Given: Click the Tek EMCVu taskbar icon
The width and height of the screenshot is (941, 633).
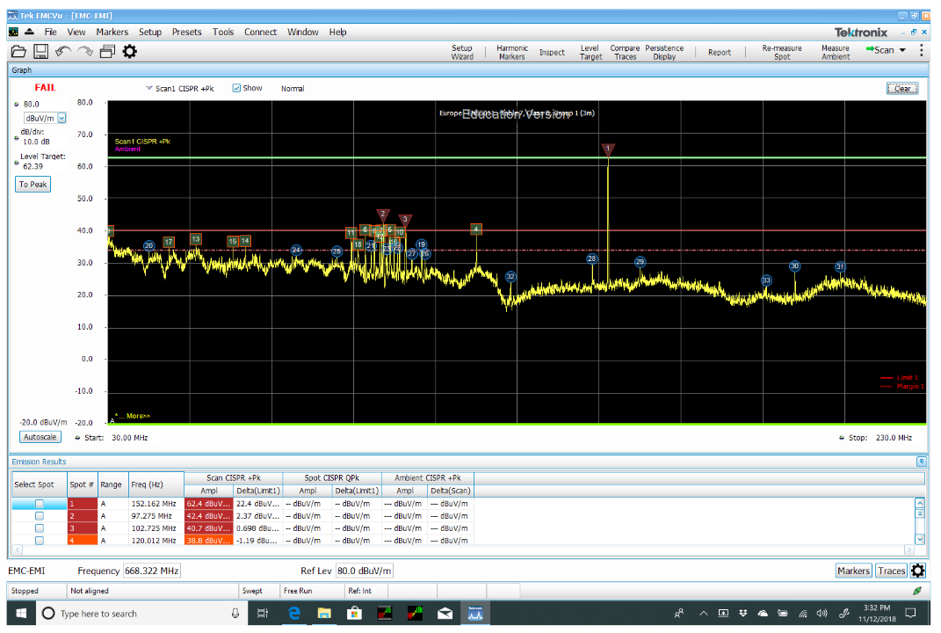Looking at the screenshot, I should click(x=475, y=613).
